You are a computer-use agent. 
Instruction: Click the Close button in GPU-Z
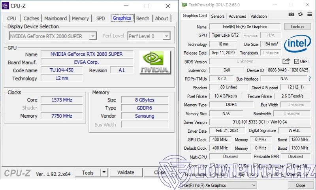300,185
